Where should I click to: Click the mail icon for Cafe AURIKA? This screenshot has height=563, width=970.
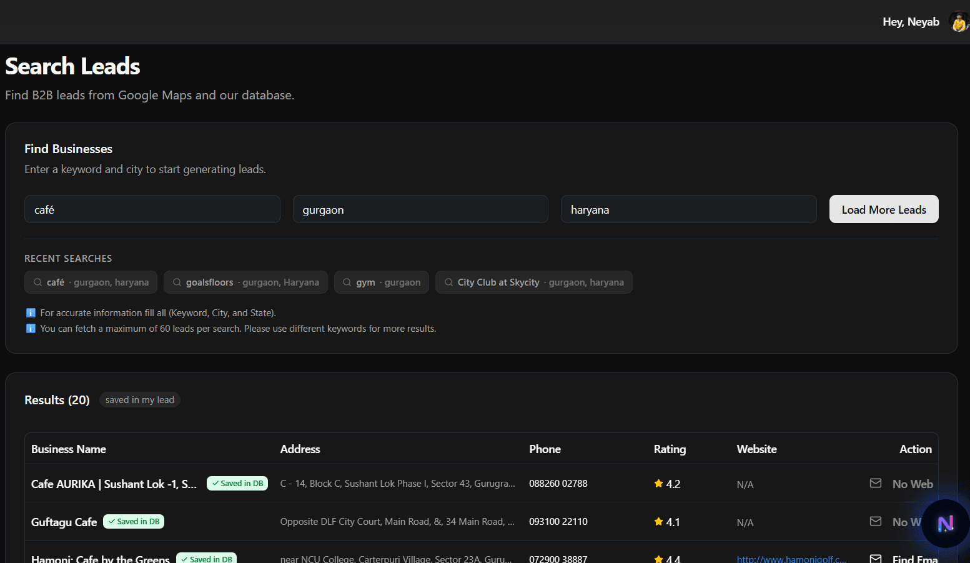pos(876,483)
